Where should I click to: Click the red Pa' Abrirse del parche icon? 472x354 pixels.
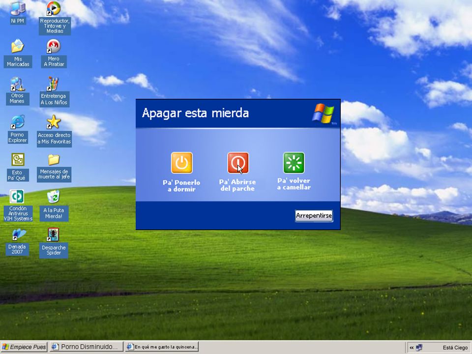point(238,163)
